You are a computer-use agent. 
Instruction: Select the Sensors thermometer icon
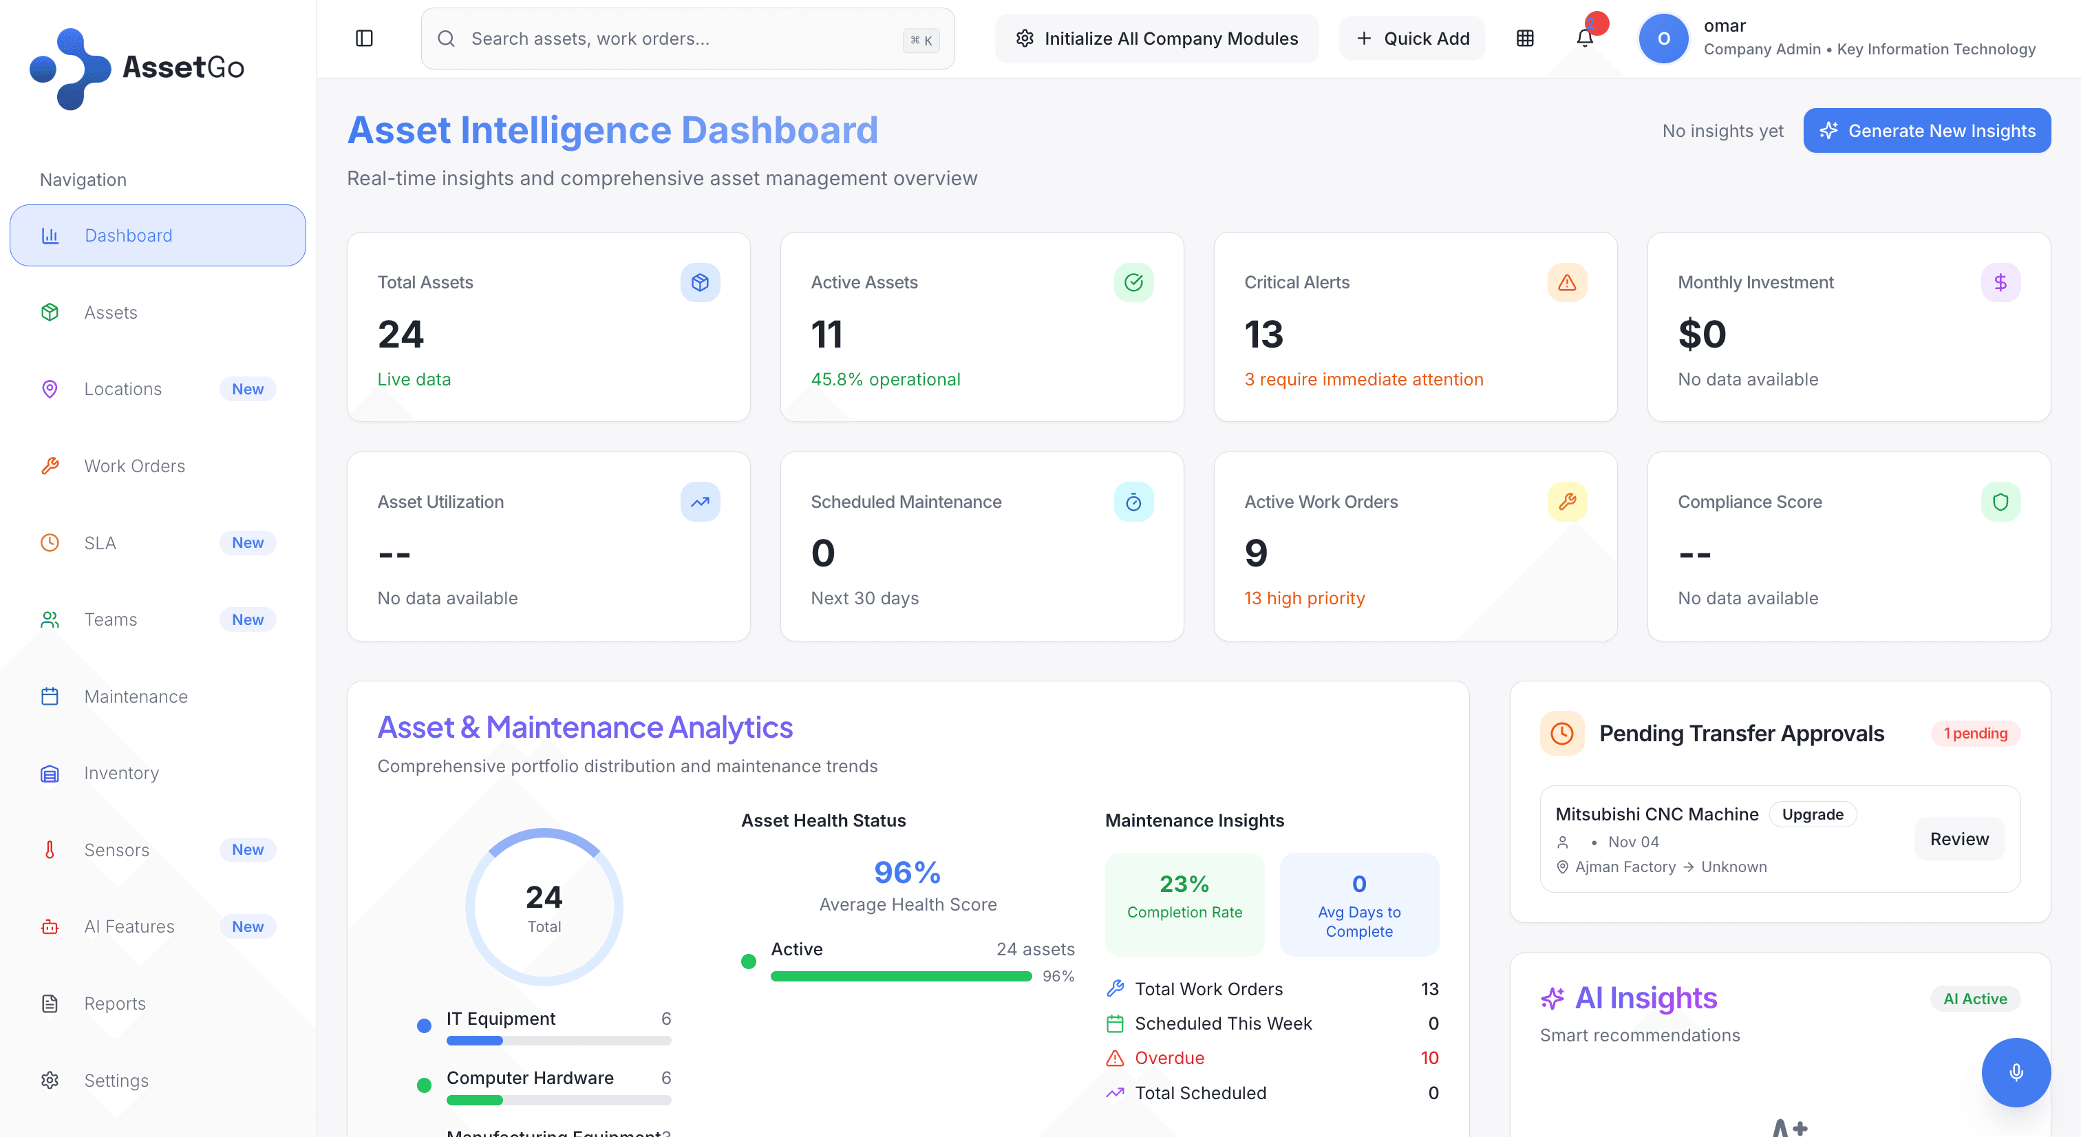(x=50, y=849)
